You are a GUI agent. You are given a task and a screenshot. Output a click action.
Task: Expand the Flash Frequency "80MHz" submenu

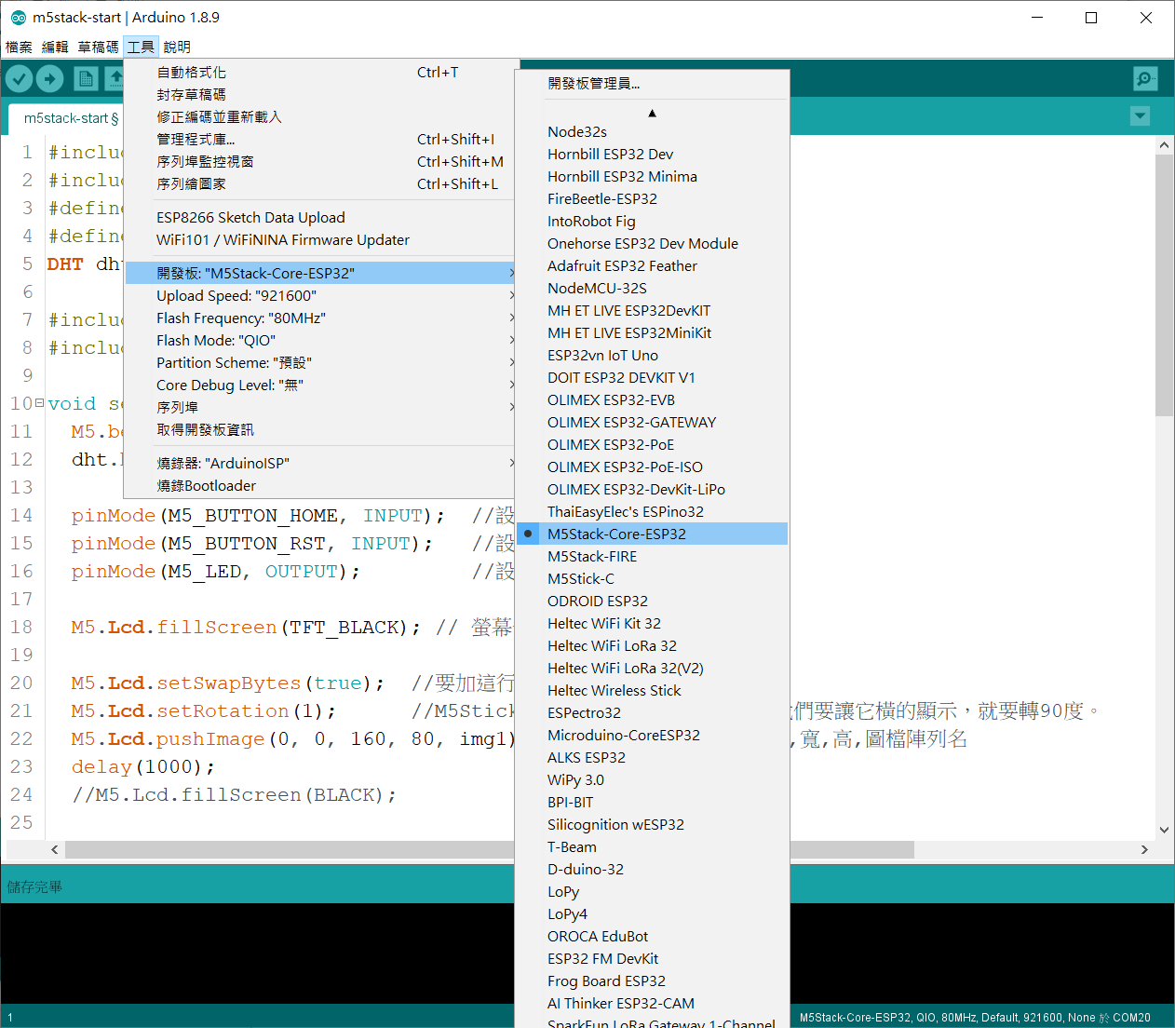[x=320, y=318]
